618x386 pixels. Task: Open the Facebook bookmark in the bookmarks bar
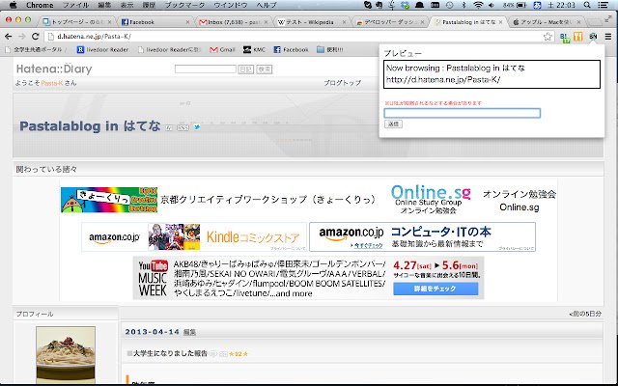pos(291,49)
